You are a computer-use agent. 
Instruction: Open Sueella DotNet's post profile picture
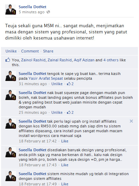click(x=11, y=10)
